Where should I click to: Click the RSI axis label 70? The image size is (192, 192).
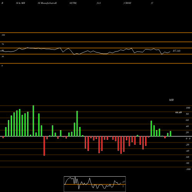click(3, 44)
